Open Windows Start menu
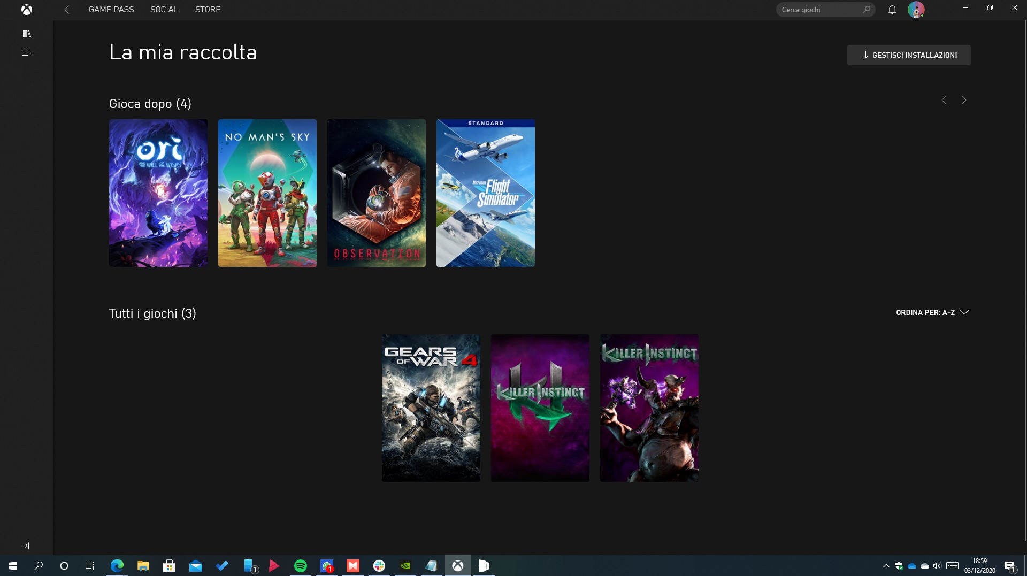Image resolution: width=1027 pixels, height=576 pixels. (13, 566)
